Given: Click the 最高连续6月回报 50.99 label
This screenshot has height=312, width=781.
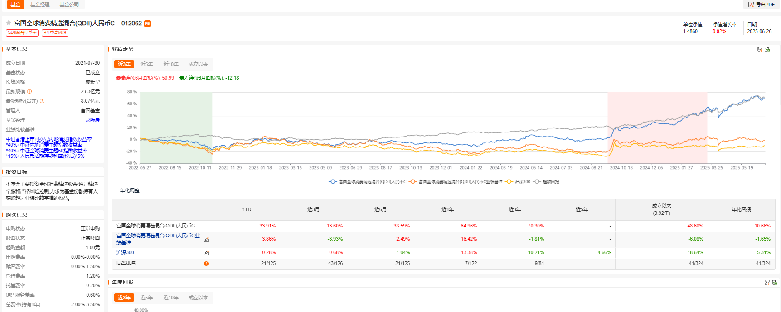Looking at the screenshot, I should pyautogui.click(x=145, y=78).
